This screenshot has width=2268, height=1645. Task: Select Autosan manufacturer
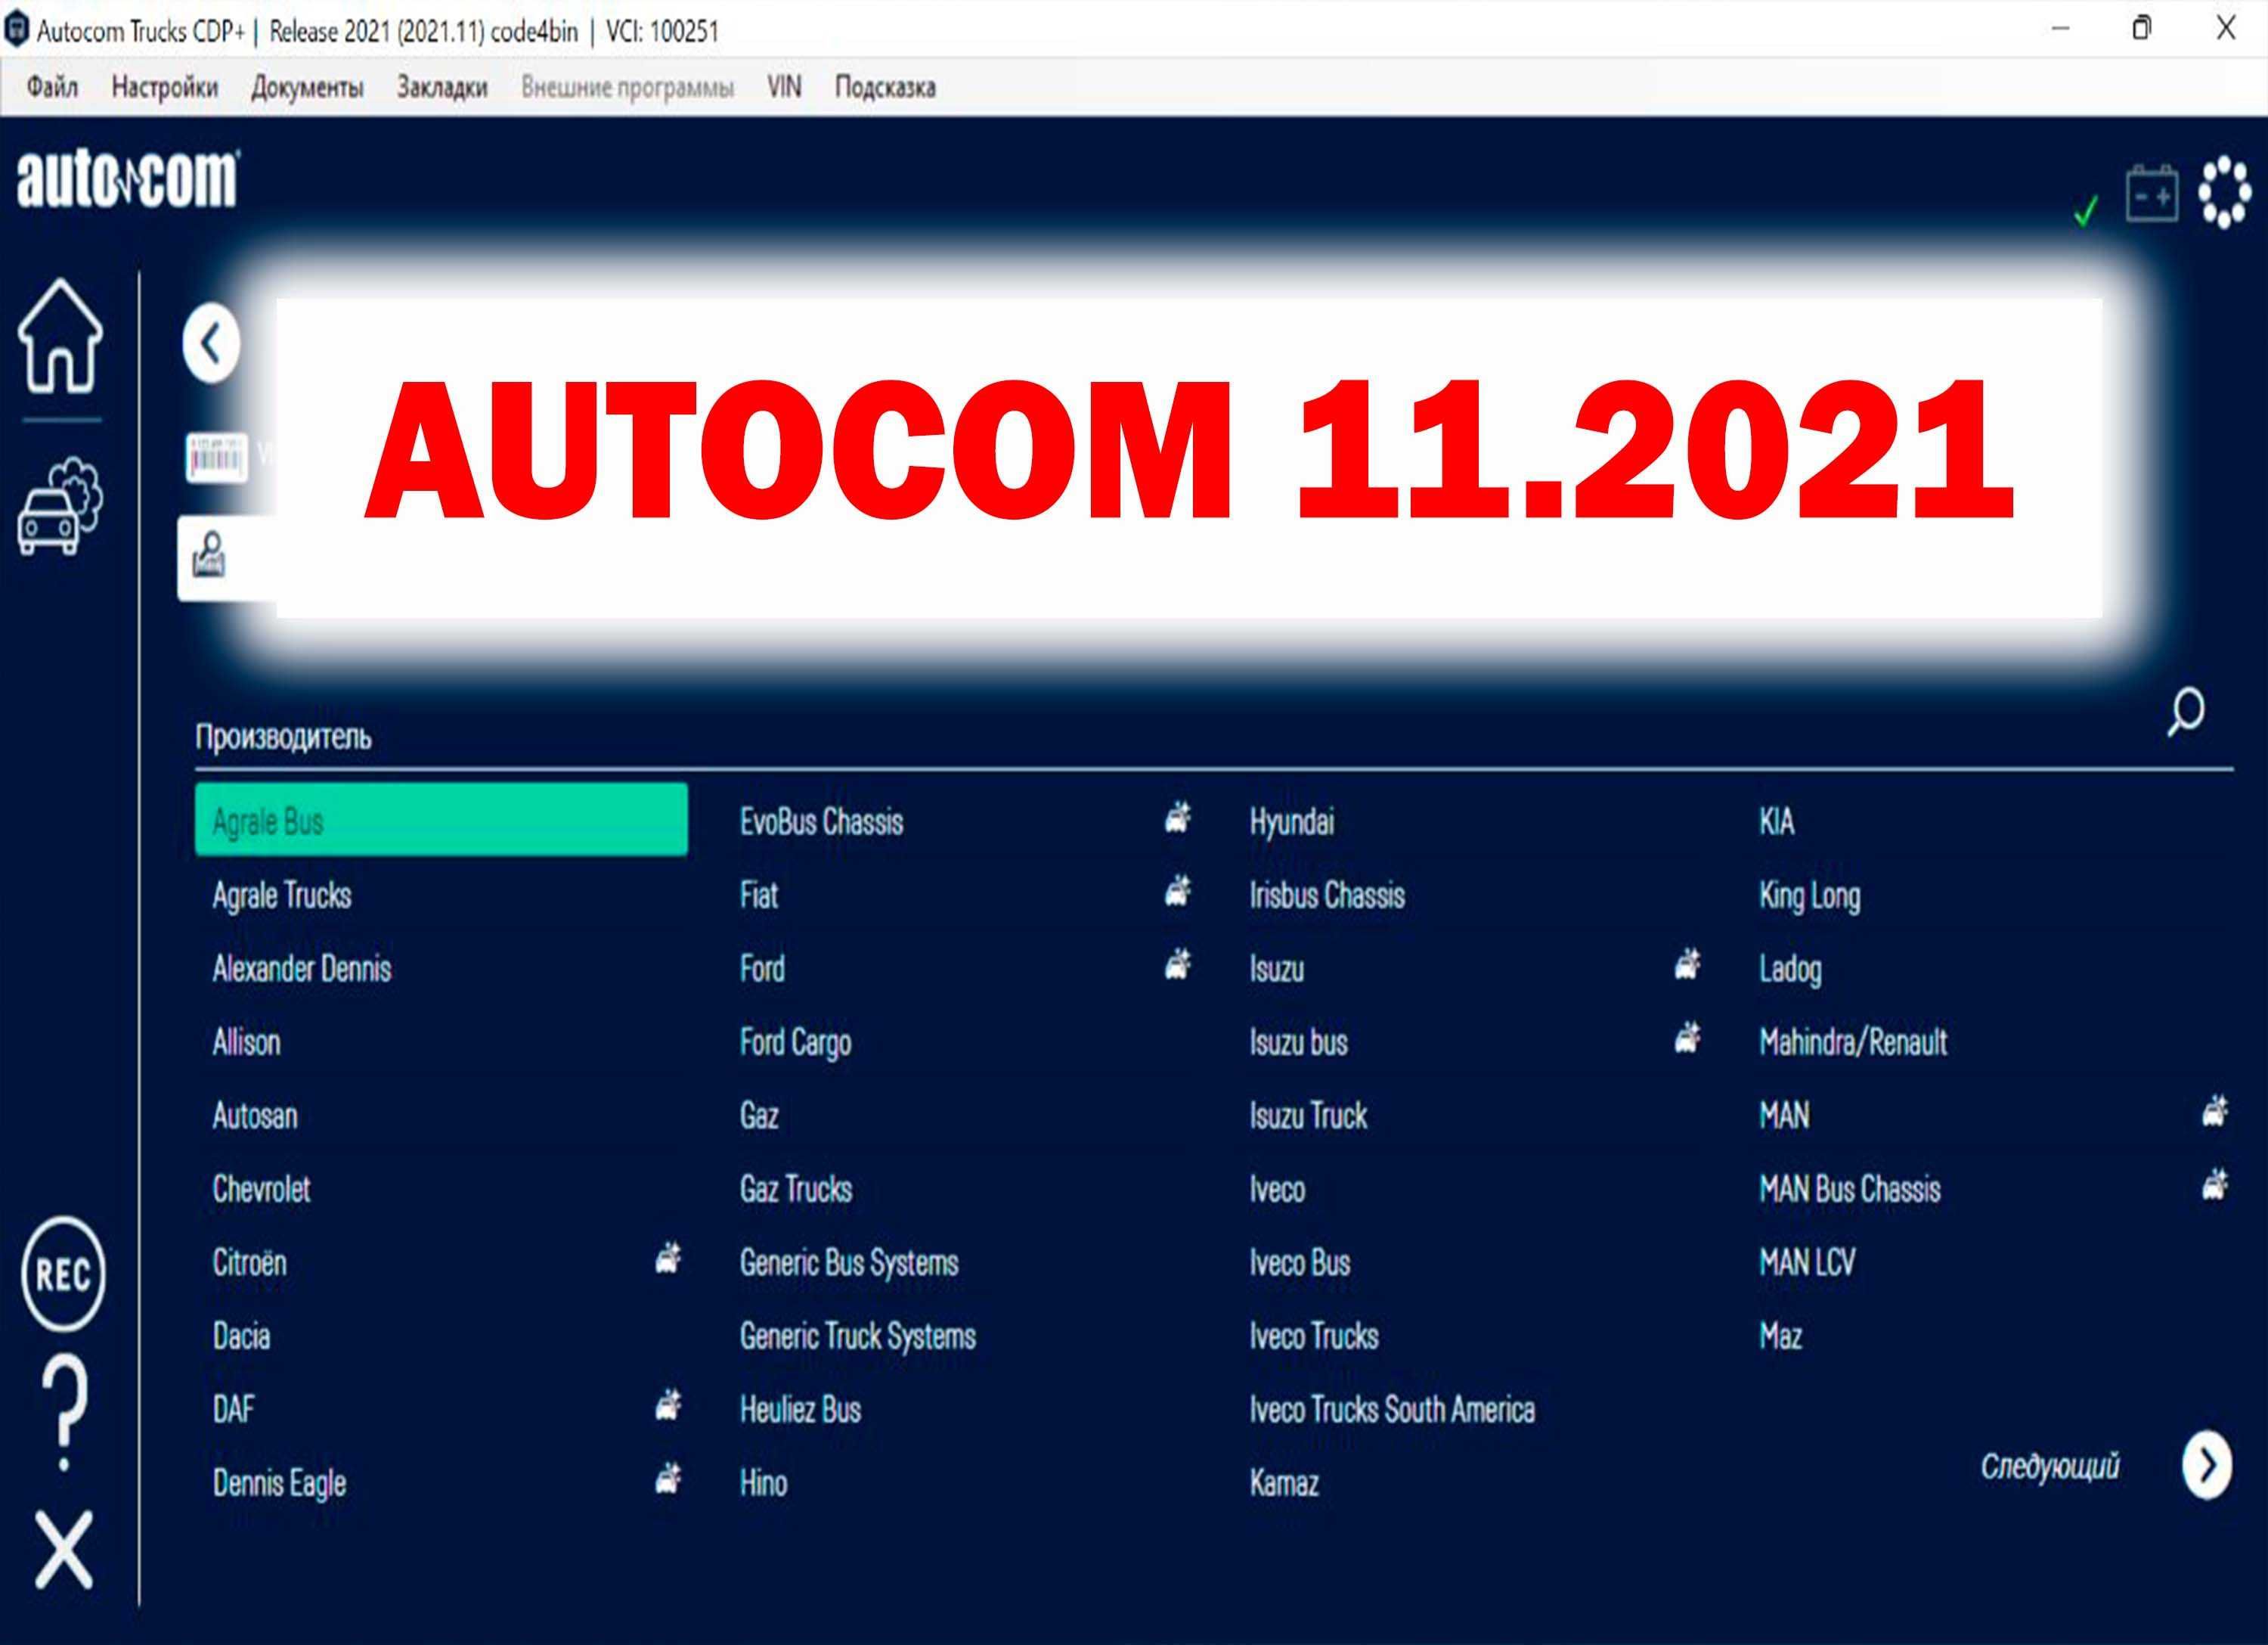pyautogui.click(x=254, y=1115)
